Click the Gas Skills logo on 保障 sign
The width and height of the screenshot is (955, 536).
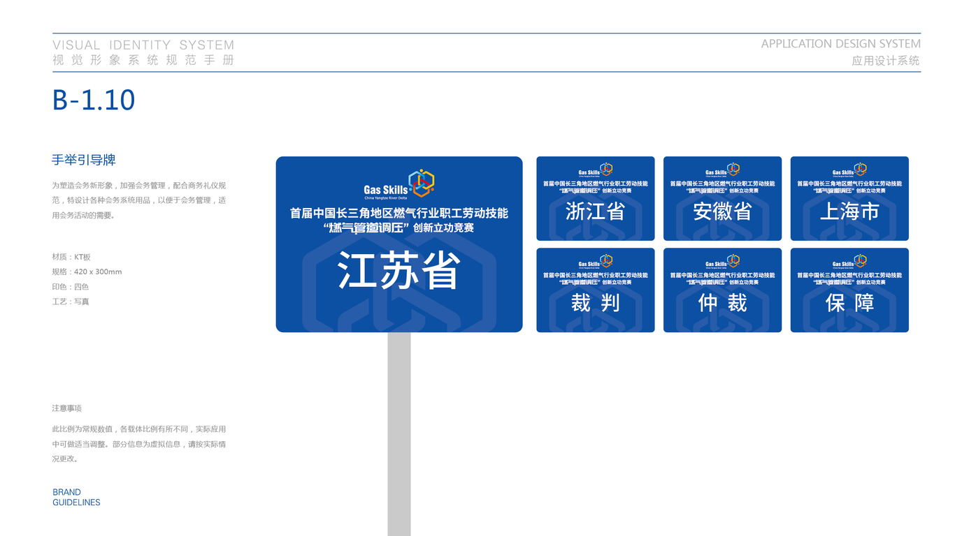(849, 262)
